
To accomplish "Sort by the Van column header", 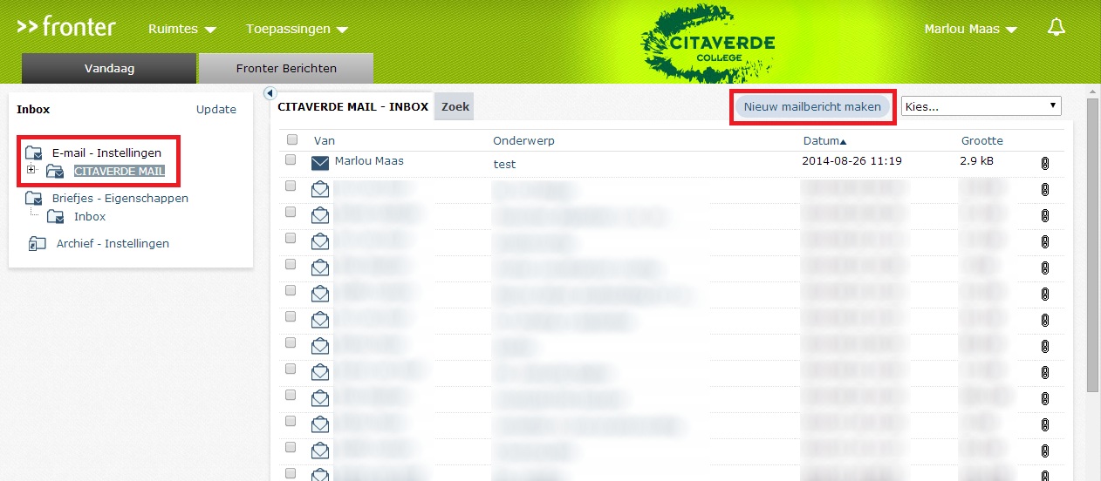I will click(x=325, y=140).
